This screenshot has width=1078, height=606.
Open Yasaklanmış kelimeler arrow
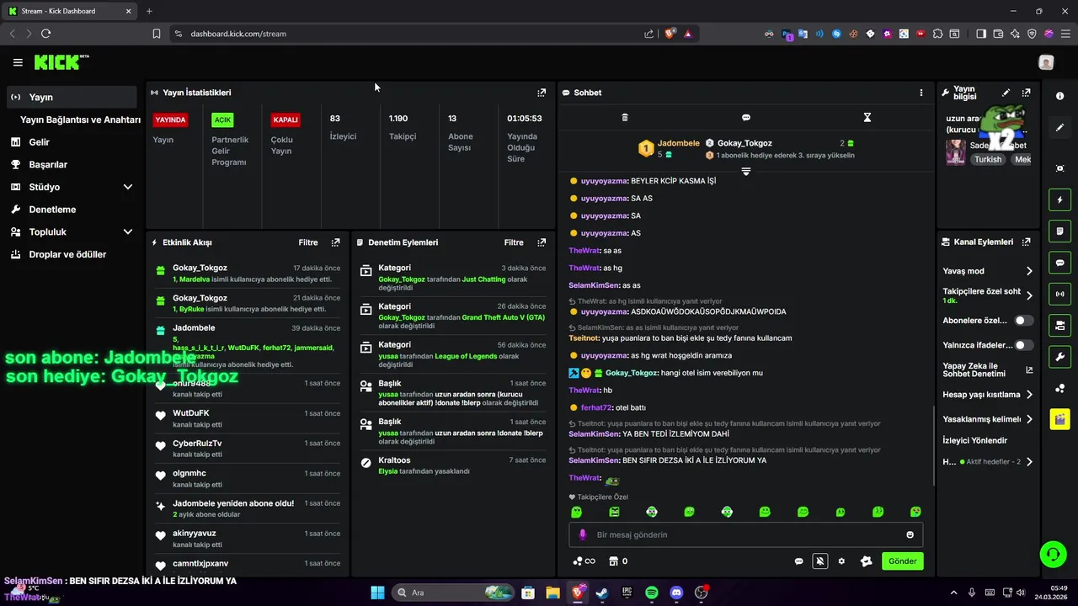[x=1029, y=419]
